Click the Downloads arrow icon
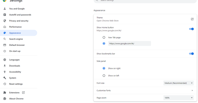This screenshot has height=103, width=198. [x=5, y=66]
